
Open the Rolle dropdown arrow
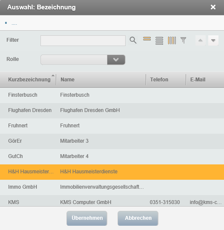click(x=116, y=60)
